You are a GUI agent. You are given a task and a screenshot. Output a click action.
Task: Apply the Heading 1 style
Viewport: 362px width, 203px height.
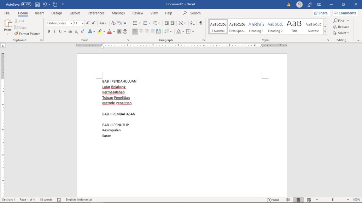256,27
